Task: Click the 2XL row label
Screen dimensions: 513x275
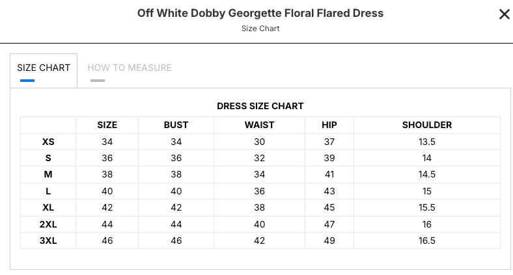Action: [48, 224]
